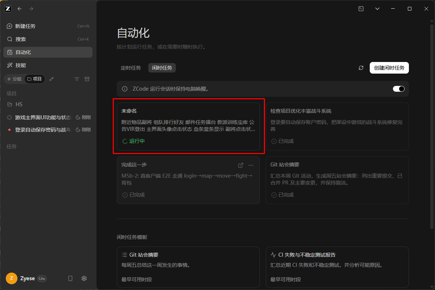Go forward with the right arrow
This screenshot has width=435, height=290.
[x=31, y=9]
